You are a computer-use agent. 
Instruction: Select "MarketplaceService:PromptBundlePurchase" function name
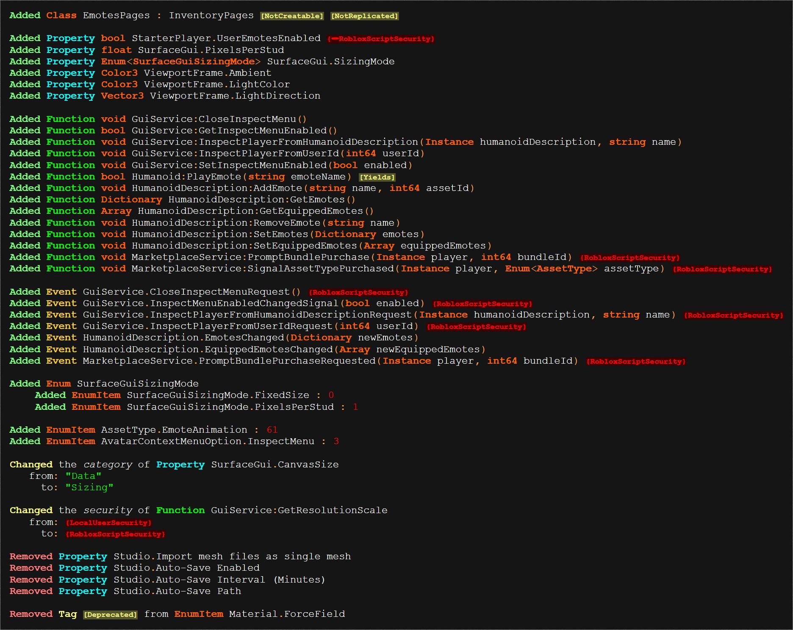click(250, 257)
